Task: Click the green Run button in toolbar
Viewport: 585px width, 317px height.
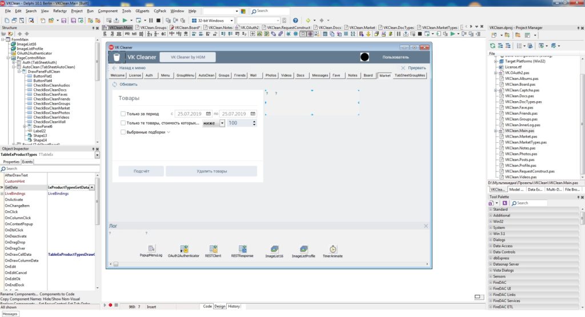Action: pos(124,21)
